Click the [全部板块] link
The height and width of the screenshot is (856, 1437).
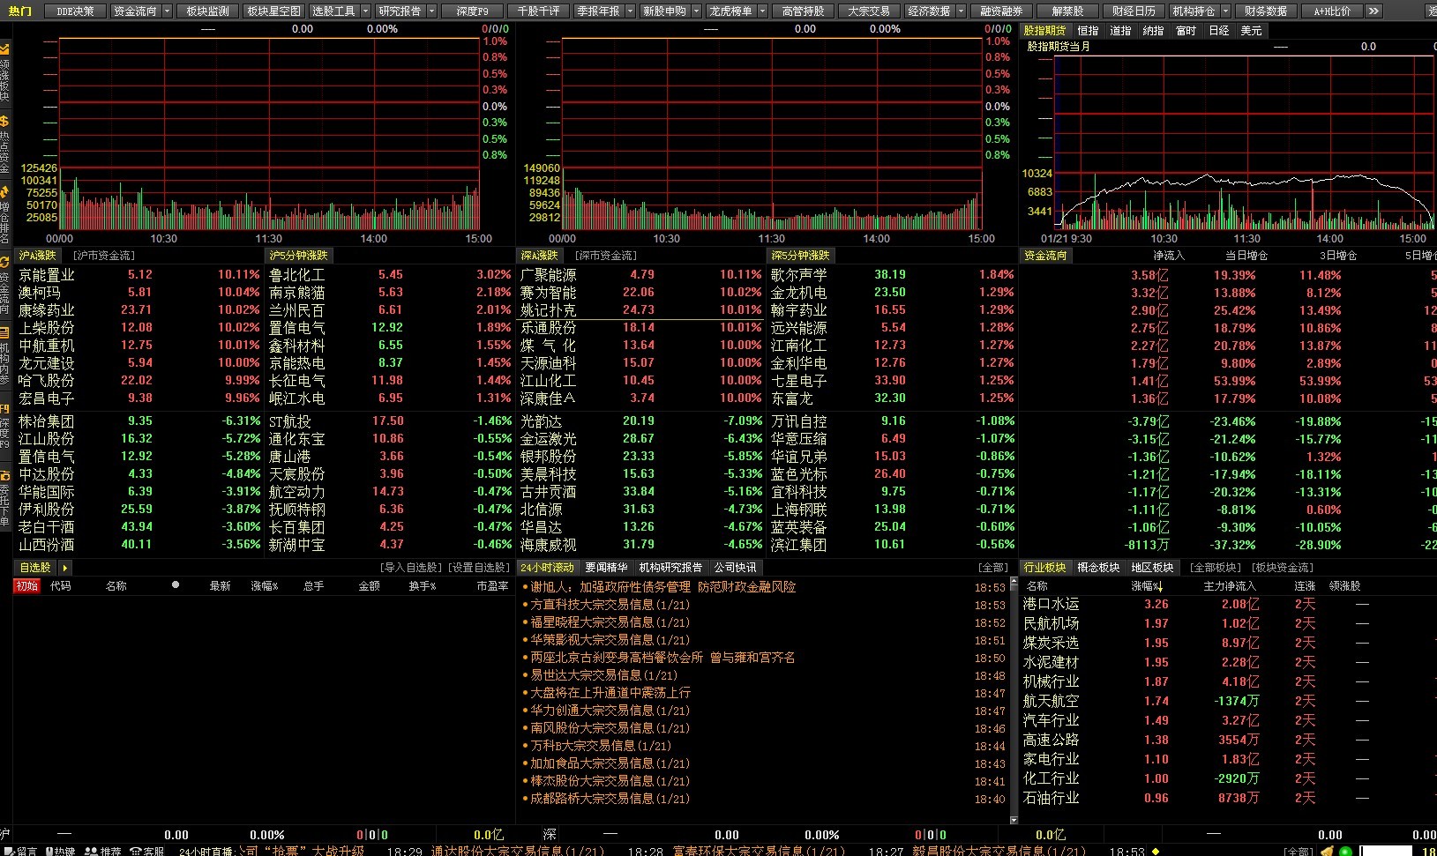pyautogui.click(x=1216, y=568)
